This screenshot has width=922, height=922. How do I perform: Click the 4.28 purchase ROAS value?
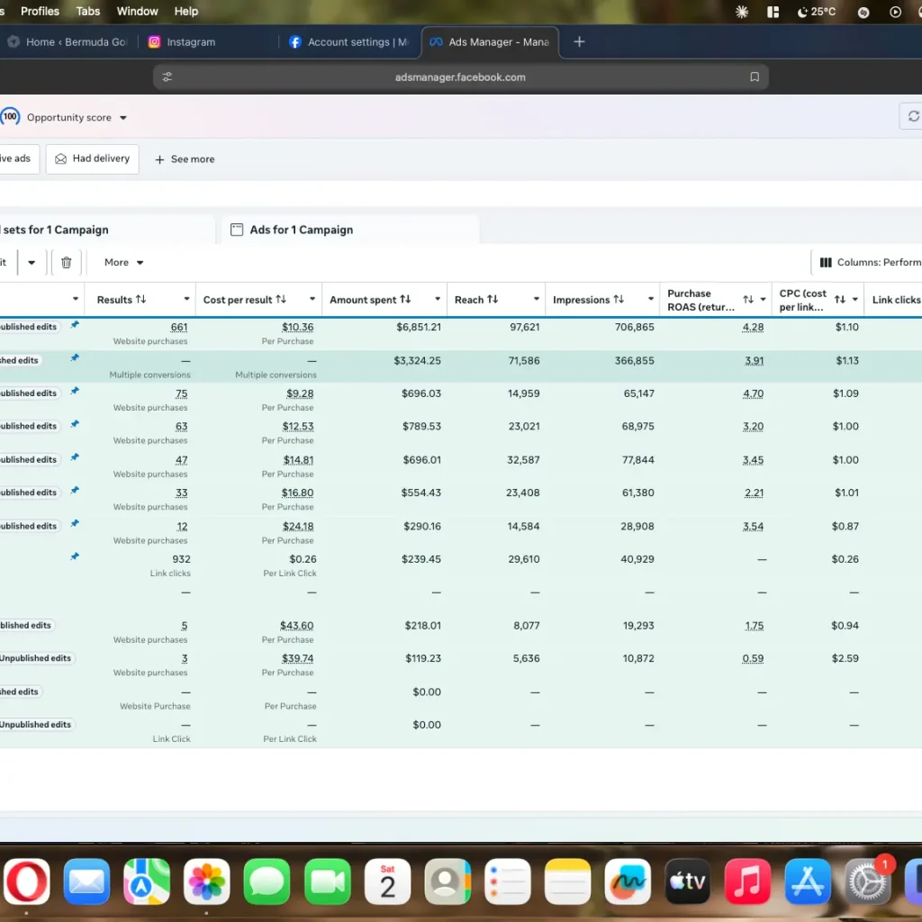[753, 327]
